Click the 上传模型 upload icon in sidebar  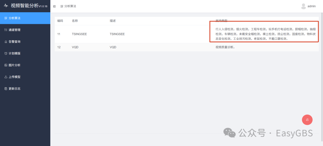[6, 77]
